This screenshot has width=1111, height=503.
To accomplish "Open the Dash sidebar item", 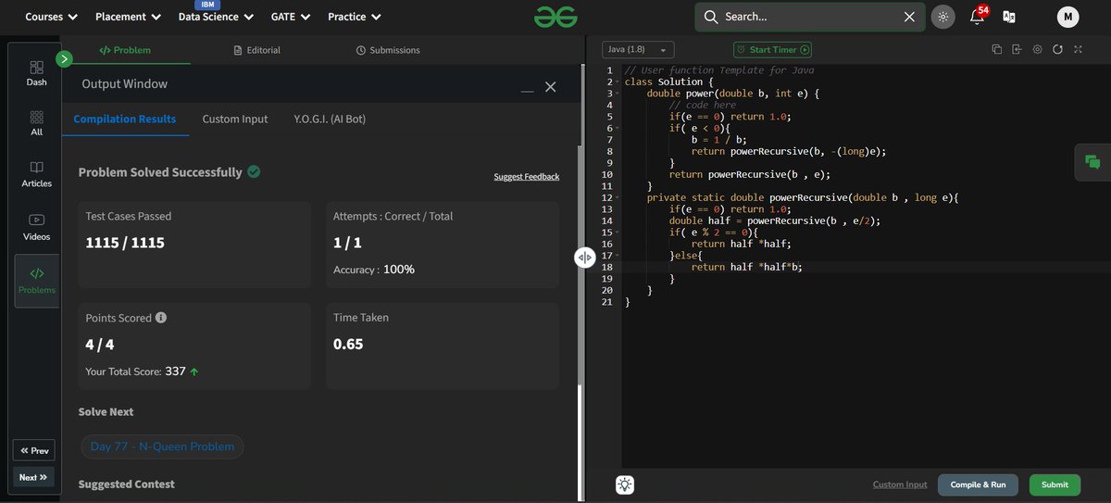I will point(37,73).
